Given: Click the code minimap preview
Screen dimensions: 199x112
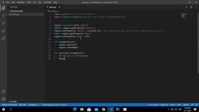Looking at the screenshot, I should [x=189, y=15].
